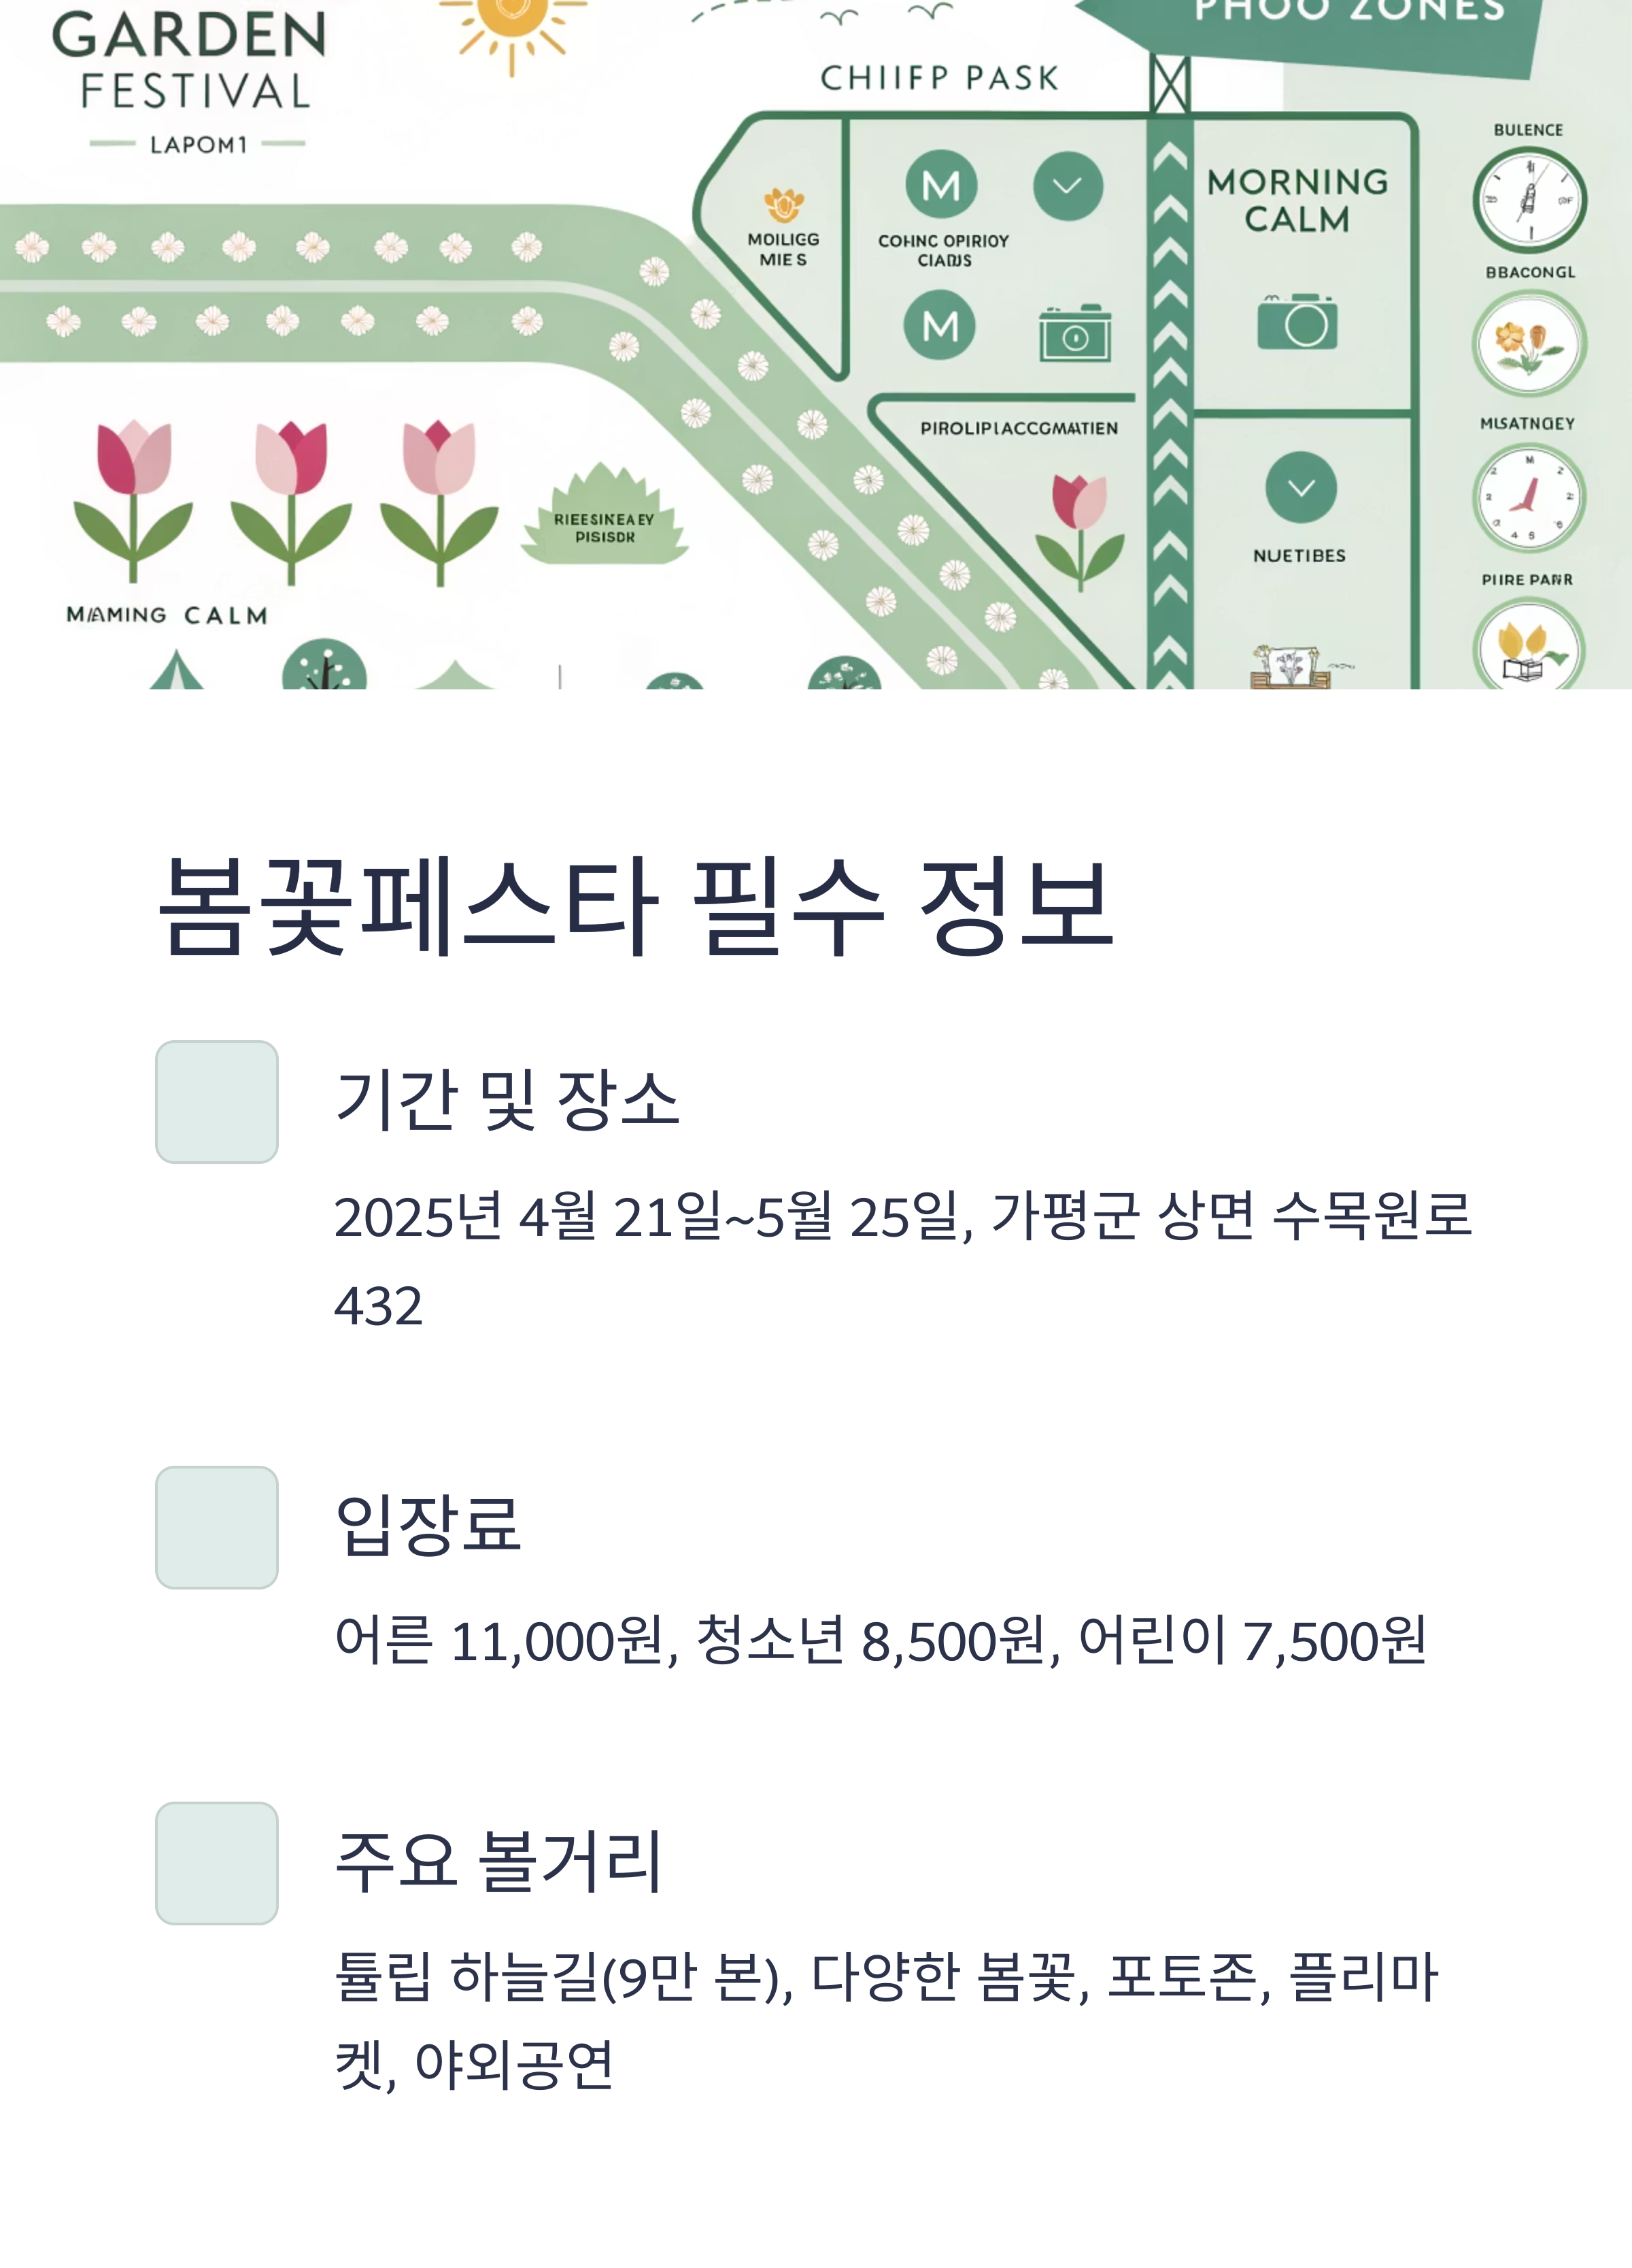This screenshot has height=2268, width=1632.
Task: Click the 봄꽃페스타 필수 정보 heading
Action: pos(636,906)
